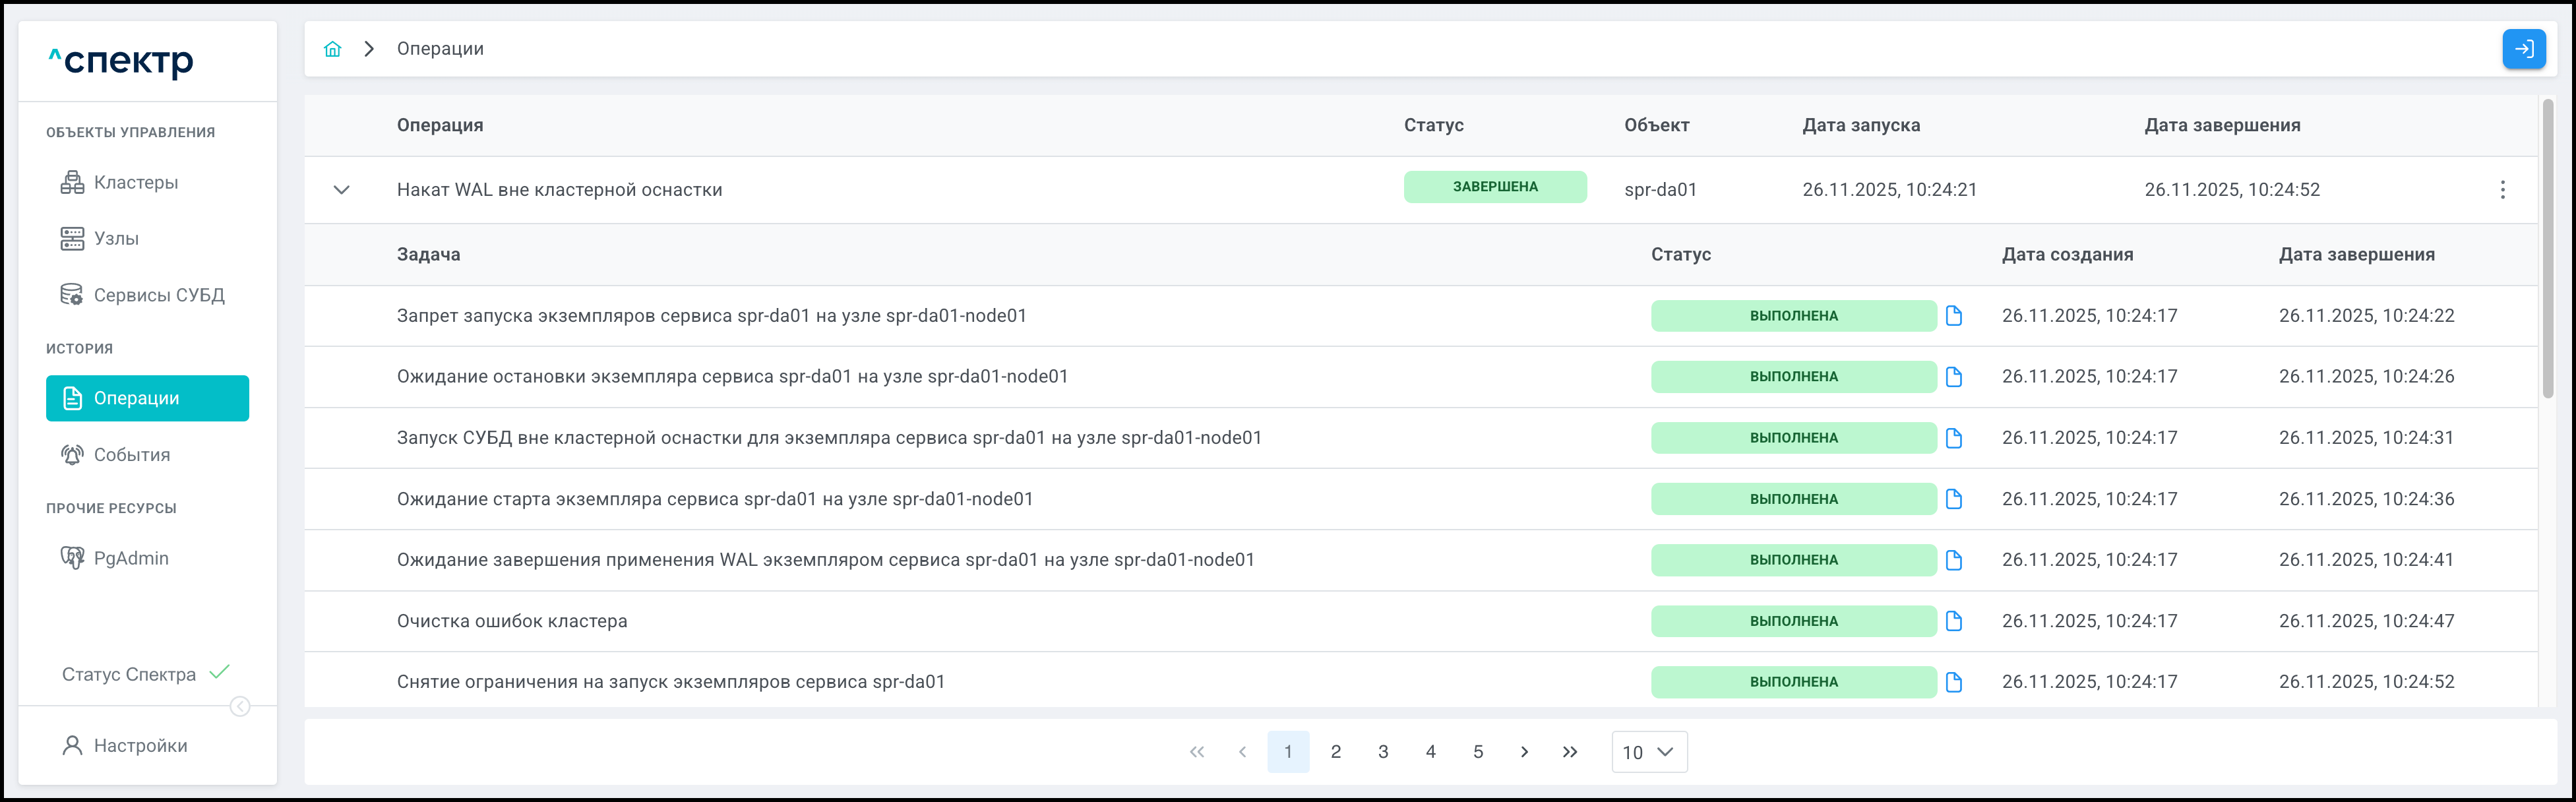Viewport: 2576px width, 802px height.
Task: Open log file for Очистка ошибок кластера
Action: coord(1953,621)
